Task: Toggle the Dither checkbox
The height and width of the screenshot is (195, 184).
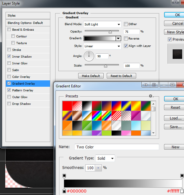Action: point(126,24)
